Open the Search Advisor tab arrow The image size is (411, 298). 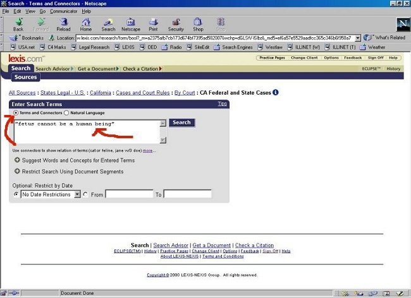[x=72, y=69]
